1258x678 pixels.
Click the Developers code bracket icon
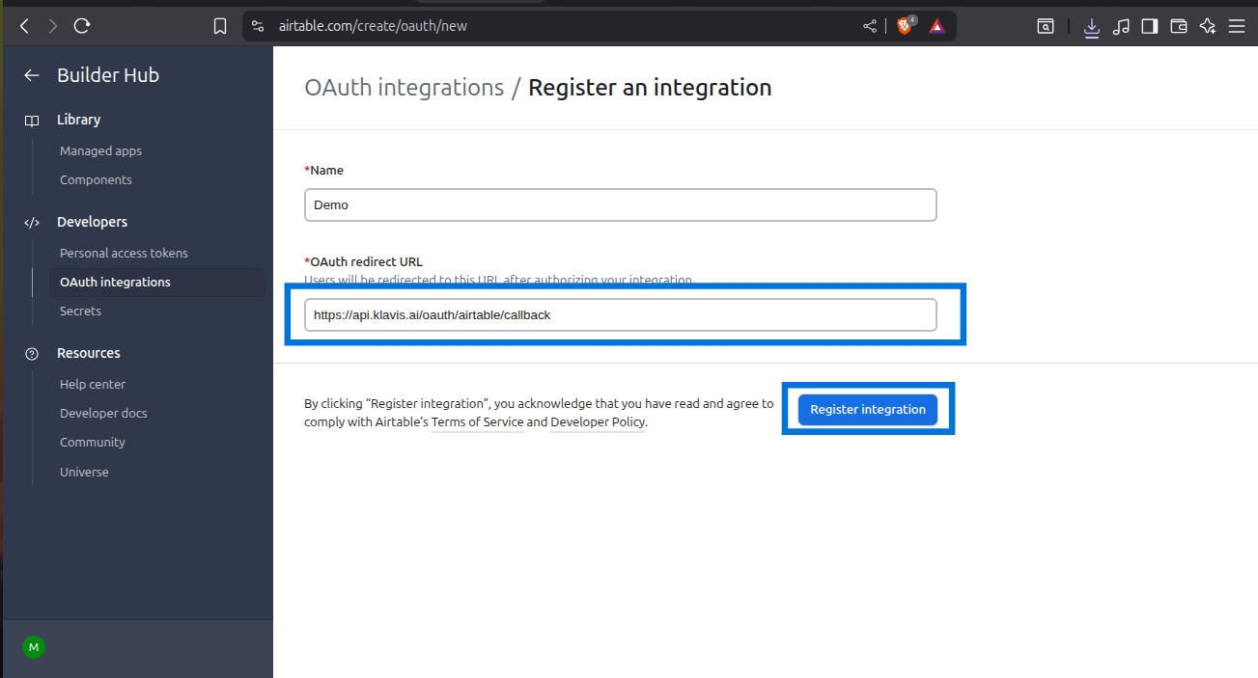[x=32, y=223]
